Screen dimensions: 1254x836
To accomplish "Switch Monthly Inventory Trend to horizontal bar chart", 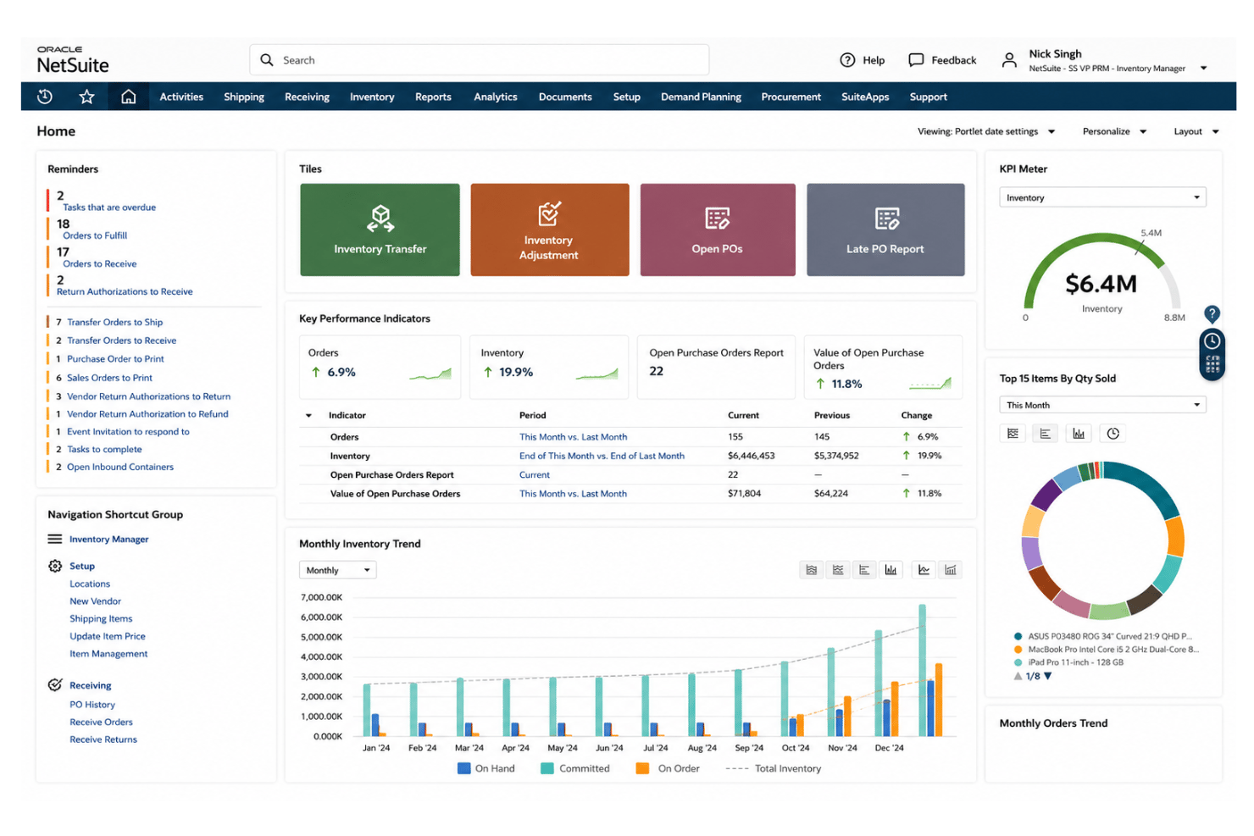I will point(864,570).
